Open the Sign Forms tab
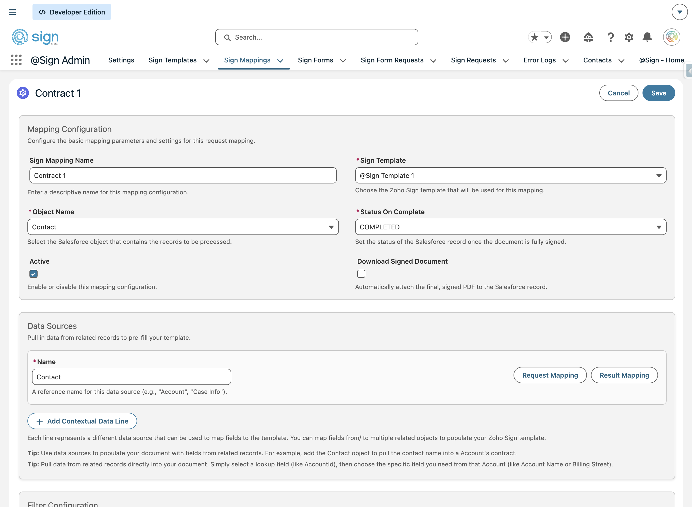This screenshot has height=507, width=692. pos(315,60)
